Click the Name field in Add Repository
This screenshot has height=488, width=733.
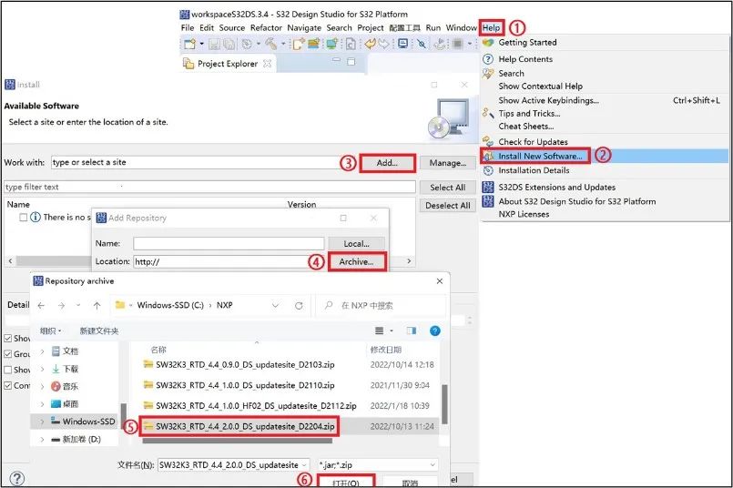229,243
